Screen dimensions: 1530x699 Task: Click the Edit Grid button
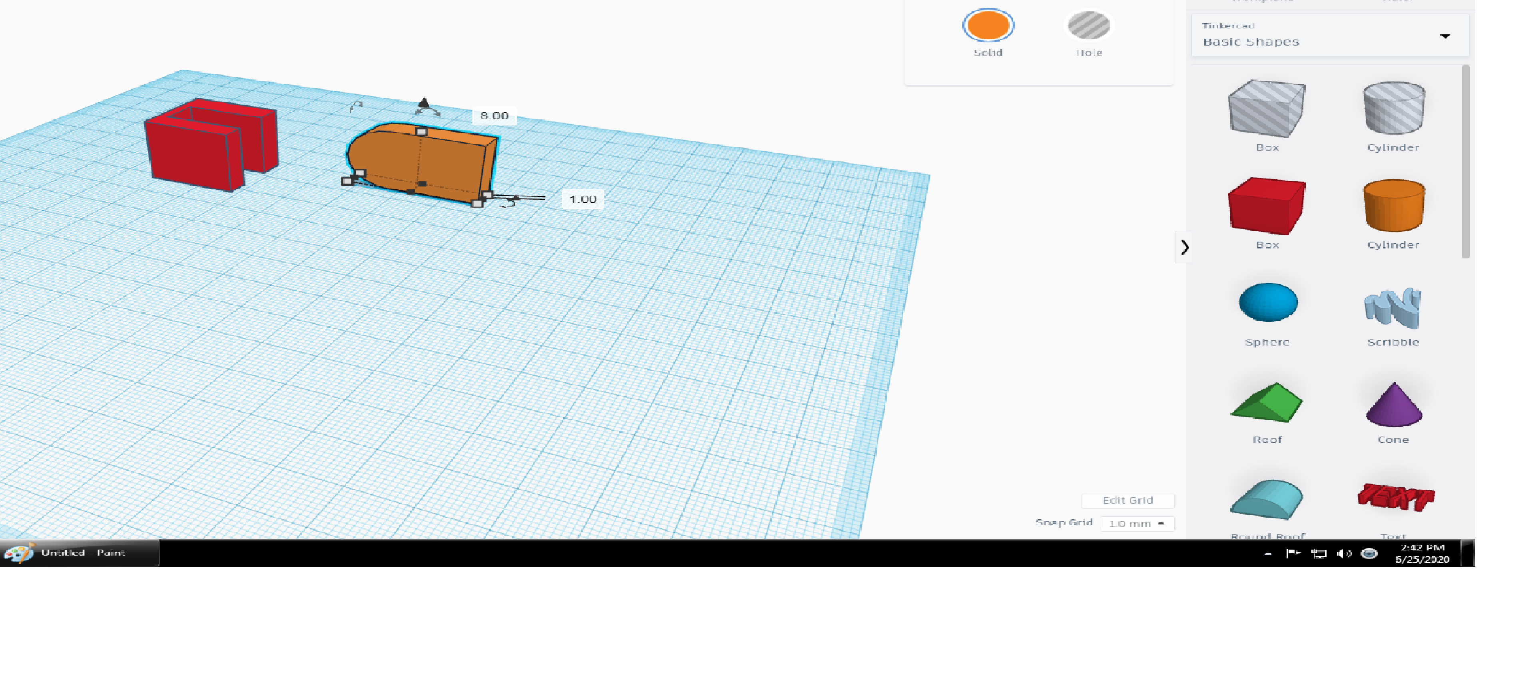click(x=1127, y=500)
